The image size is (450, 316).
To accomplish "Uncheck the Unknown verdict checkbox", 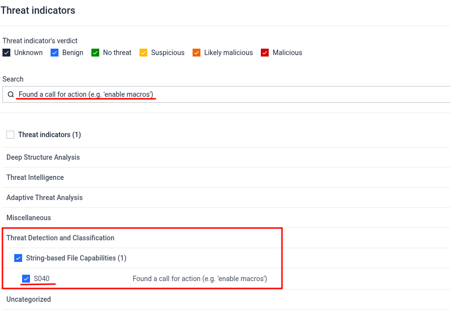I will [x=6, y=53].
